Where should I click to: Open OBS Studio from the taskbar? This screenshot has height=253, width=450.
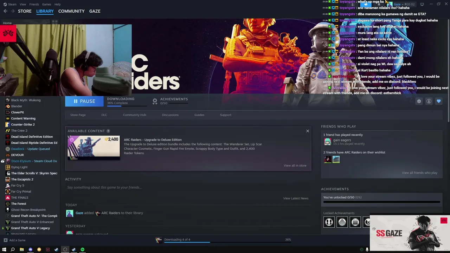[x=65, y=249]
